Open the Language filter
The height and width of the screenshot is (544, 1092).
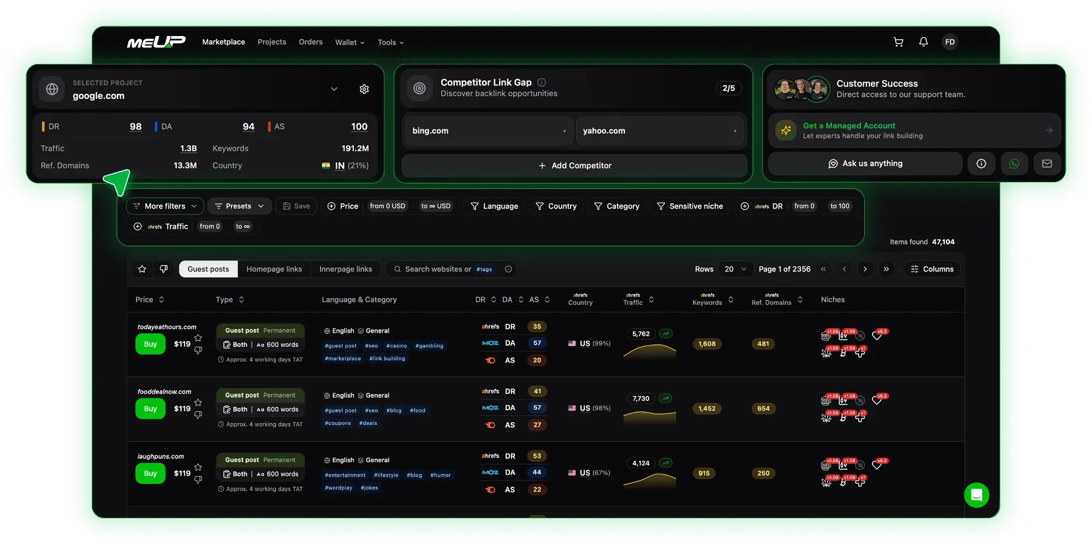494,206
